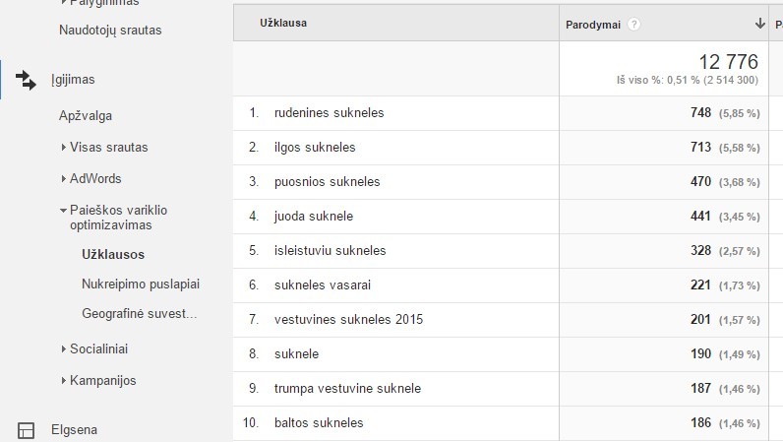Click the Elgsena menu label
Screen dimensions: 783x442
point(74,430)
